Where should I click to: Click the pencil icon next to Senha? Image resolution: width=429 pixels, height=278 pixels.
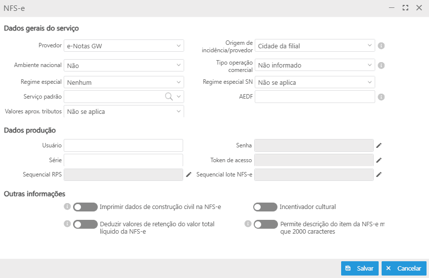click(379, 145)
